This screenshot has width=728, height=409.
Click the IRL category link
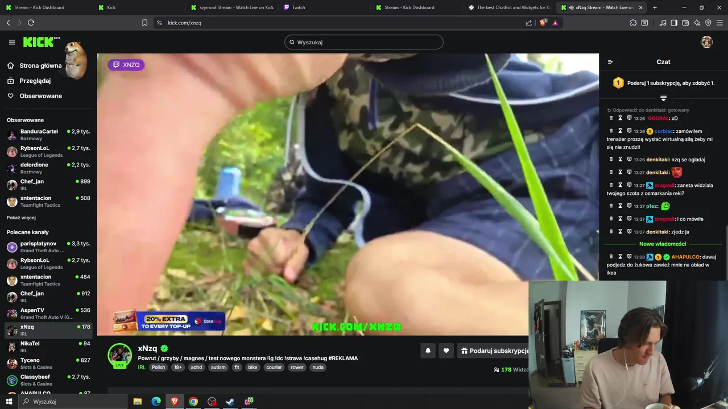[x=142, y=368]
